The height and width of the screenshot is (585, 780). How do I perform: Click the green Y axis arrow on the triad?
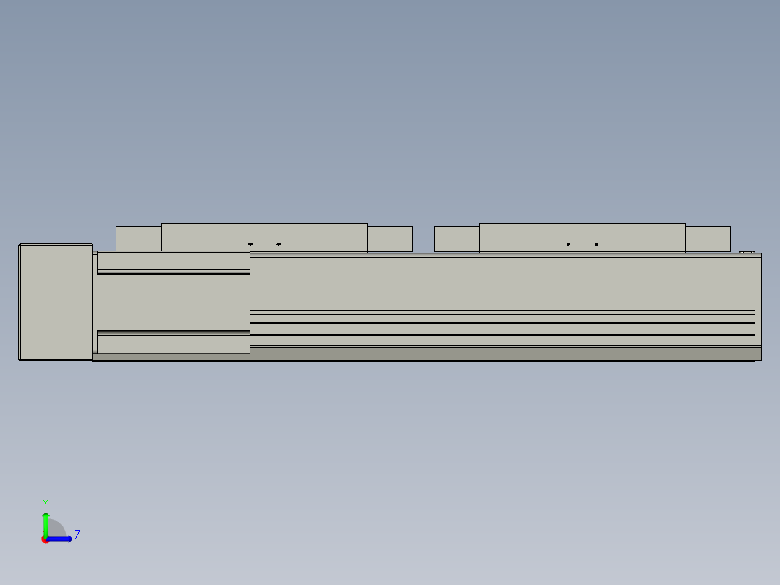click(x=46, y=524)
